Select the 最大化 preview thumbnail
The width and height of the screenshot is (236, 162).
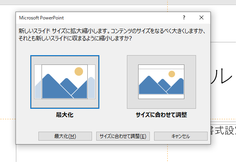coord(65,82)
